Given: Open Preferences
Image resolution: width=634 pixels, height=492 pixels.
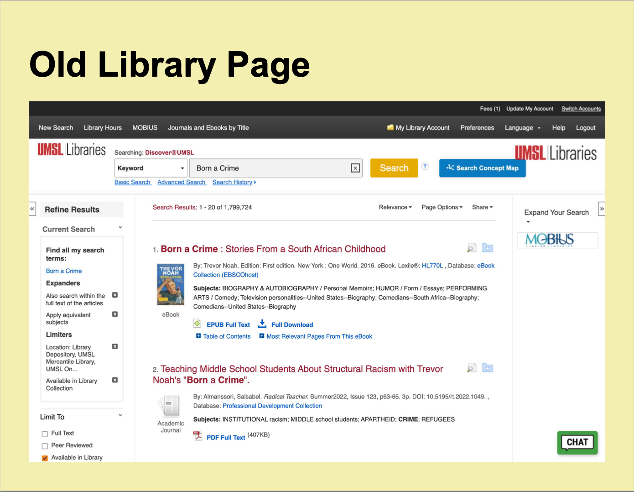Looking at the screenshot, I should (477, 128).
